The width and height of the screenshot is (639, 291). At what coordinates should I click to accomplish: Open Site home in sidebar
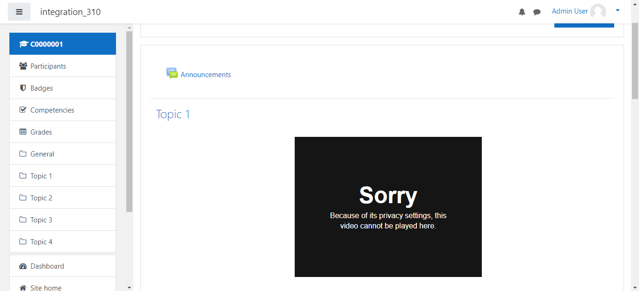[x=63, y=284]
